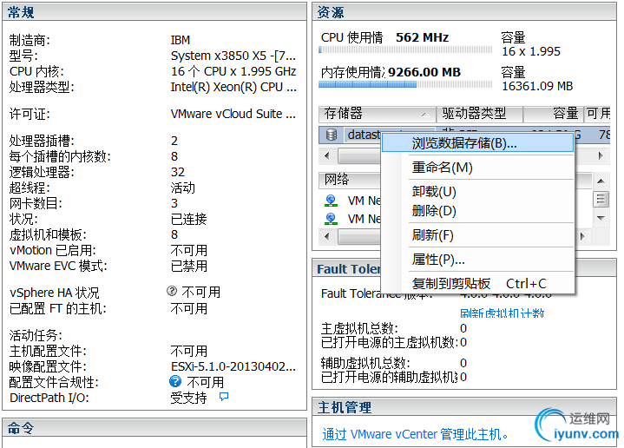Choose Delete (删除) from context menu
The image size is (624, 448).
pos(477,211)
